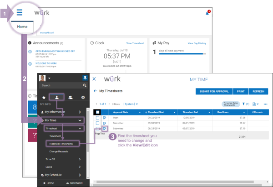
Task: Open the [System] view dropdown
Action: coord(131,104)
